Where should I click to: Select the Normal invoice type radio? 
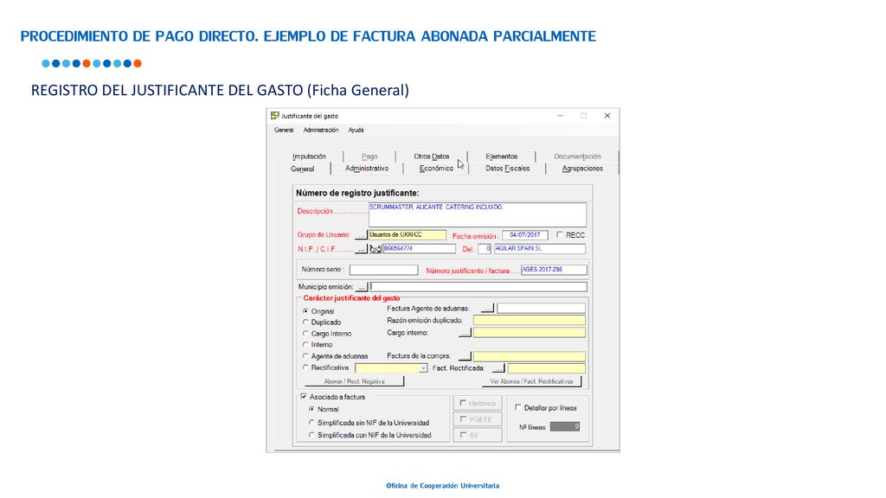coord(311,409)
